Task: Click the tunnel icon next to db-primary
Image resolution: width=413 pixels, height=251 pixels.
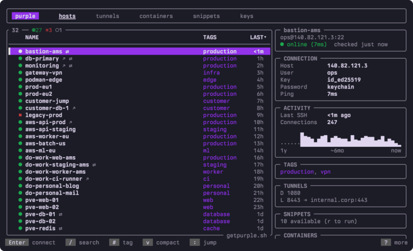Action: point(71,59)
